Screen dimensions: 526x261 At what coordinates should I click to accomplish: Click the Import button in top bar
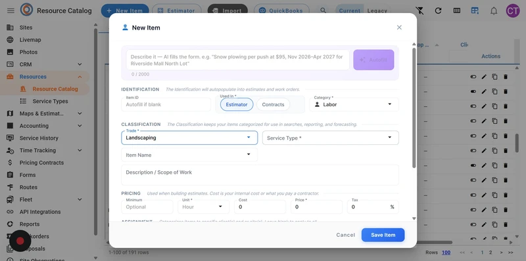pos(227,10)
